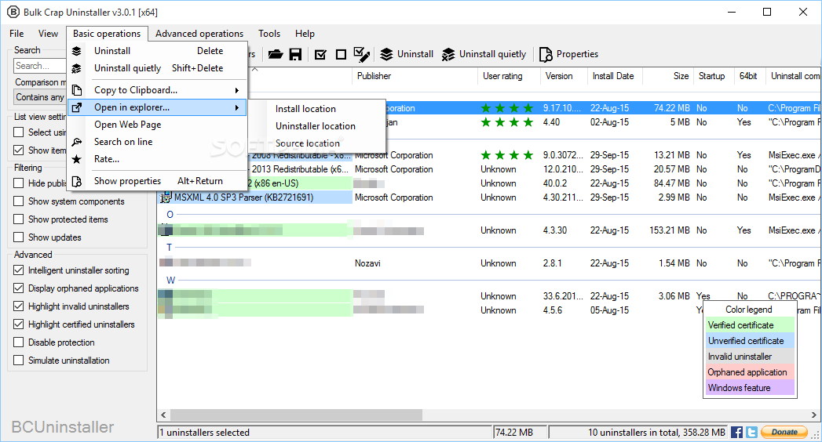Toggle Show system components checkbox
This screenshot has height=442, width=822.
pos(18,201)
